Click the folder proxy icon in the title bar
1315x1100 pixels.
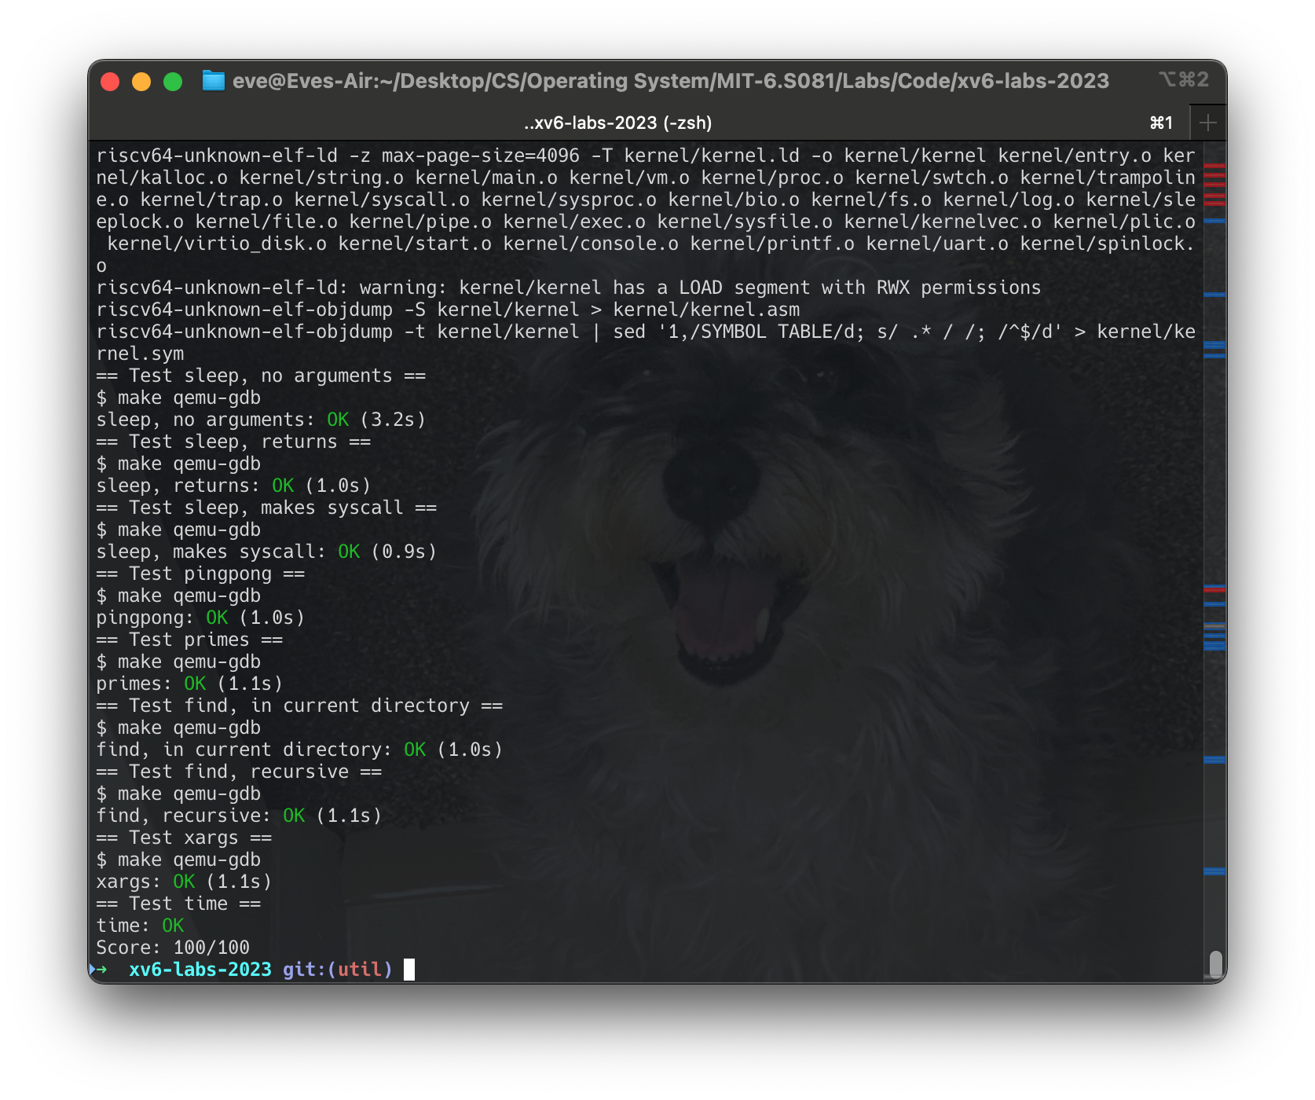[x=213, y=79]
